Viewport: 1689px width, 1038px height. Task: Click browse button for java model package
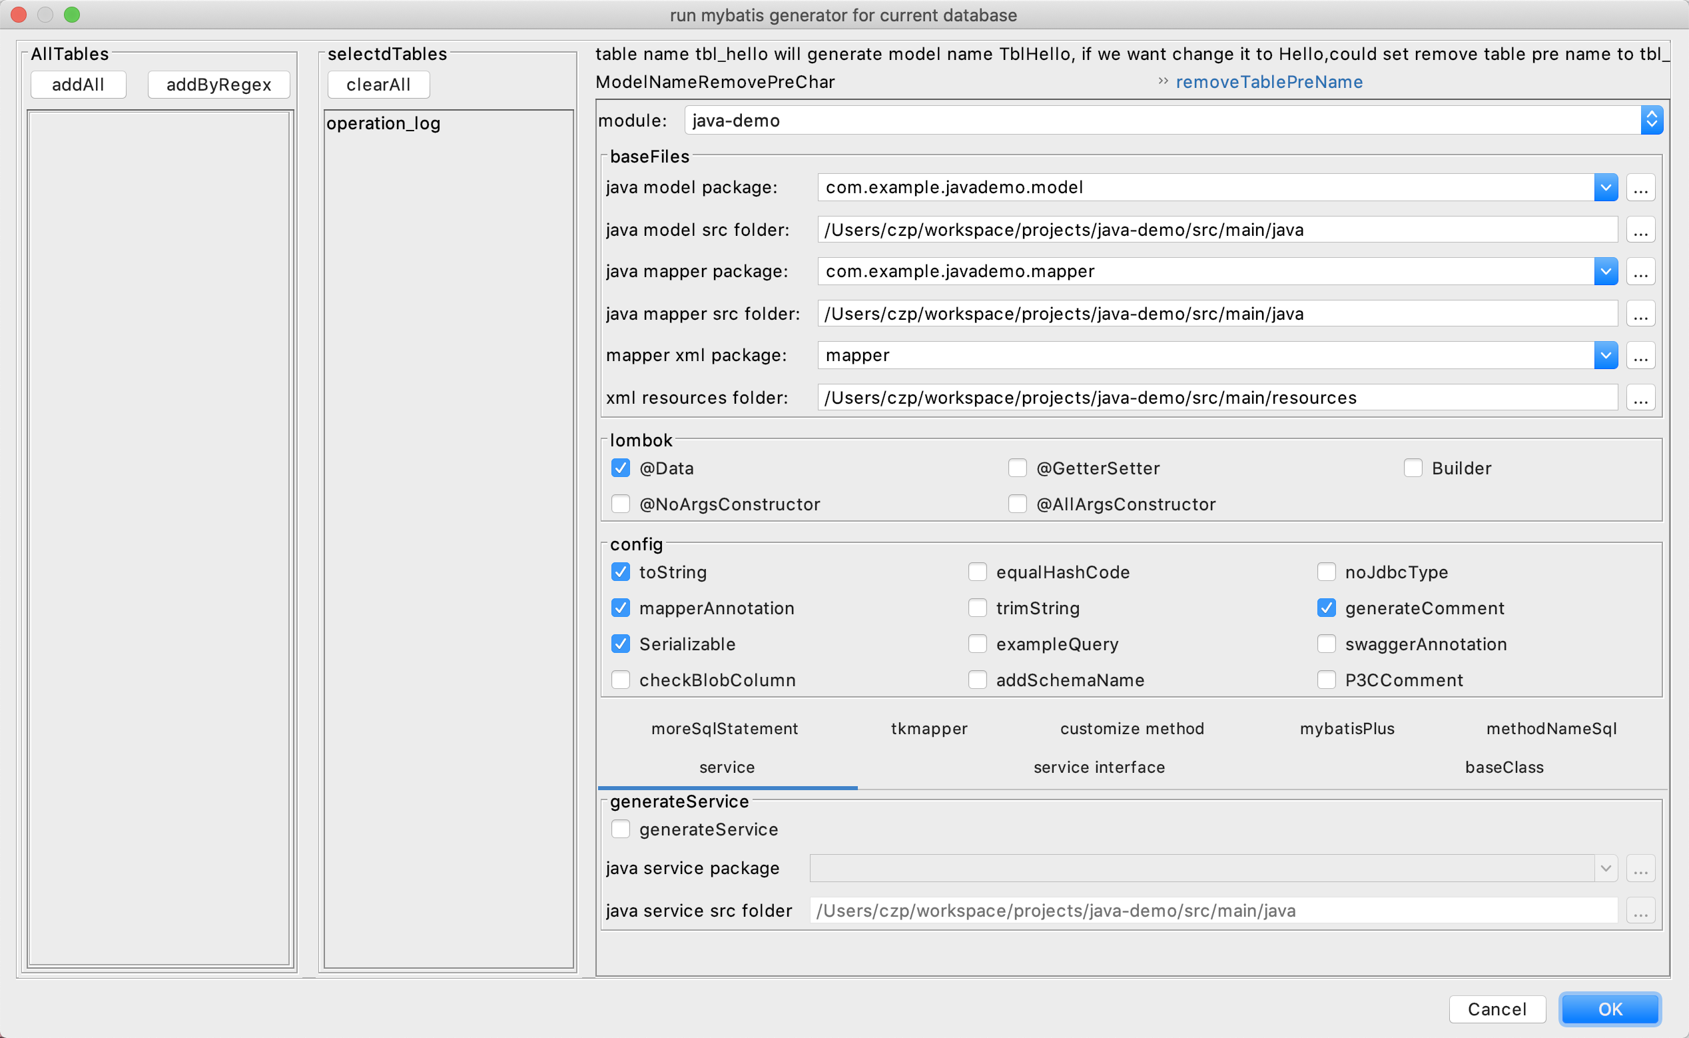[x=1640, y=188]
